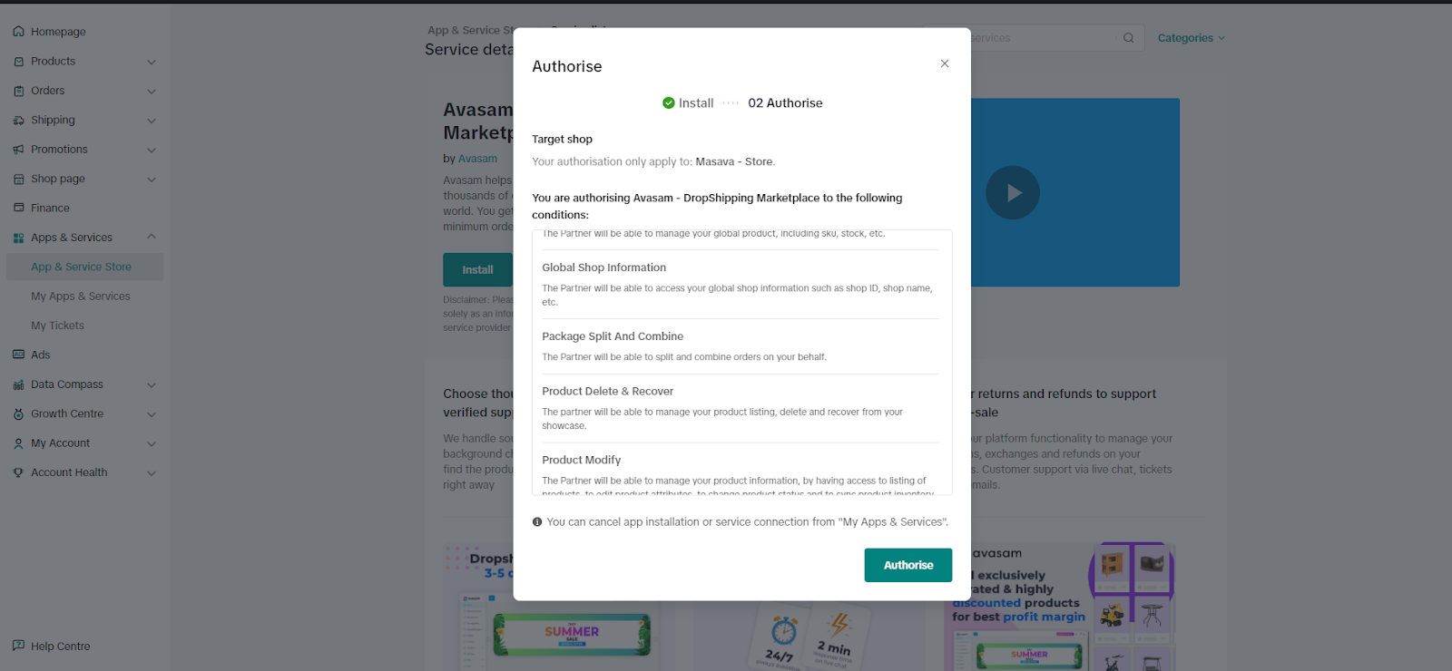This screenshot has width=1452, height=671.
Task: Click the Finance card icon
Action: (18, 208)
